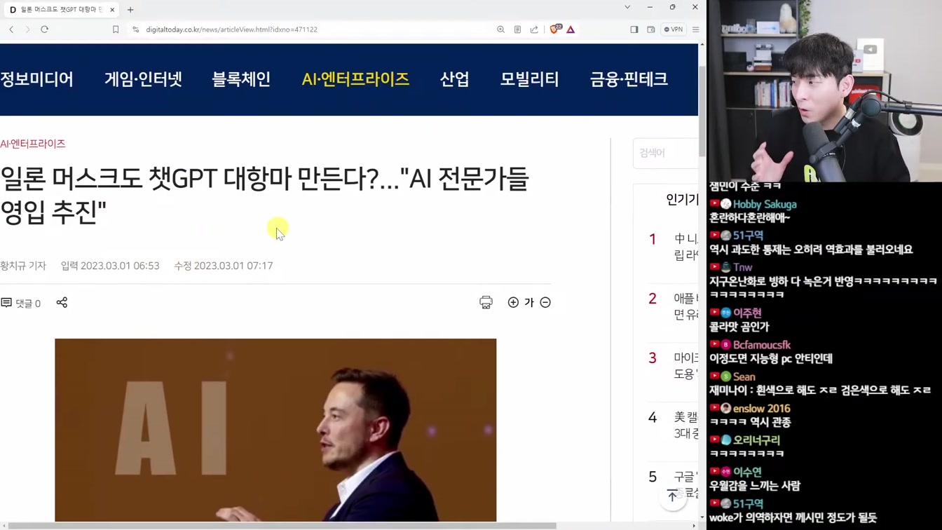Screen dimensions: 942x530
Task: Increase font size with the plus icon
Action: (x=513, y=302)
